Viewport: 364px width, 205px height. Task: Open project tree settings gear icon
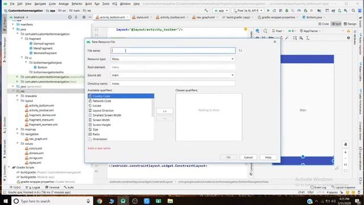pyautogui.click(x=84, y=17)
